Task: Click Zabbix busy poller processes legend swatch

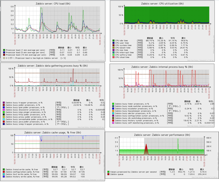Action: pyautogui.click(x=4, y=105)
